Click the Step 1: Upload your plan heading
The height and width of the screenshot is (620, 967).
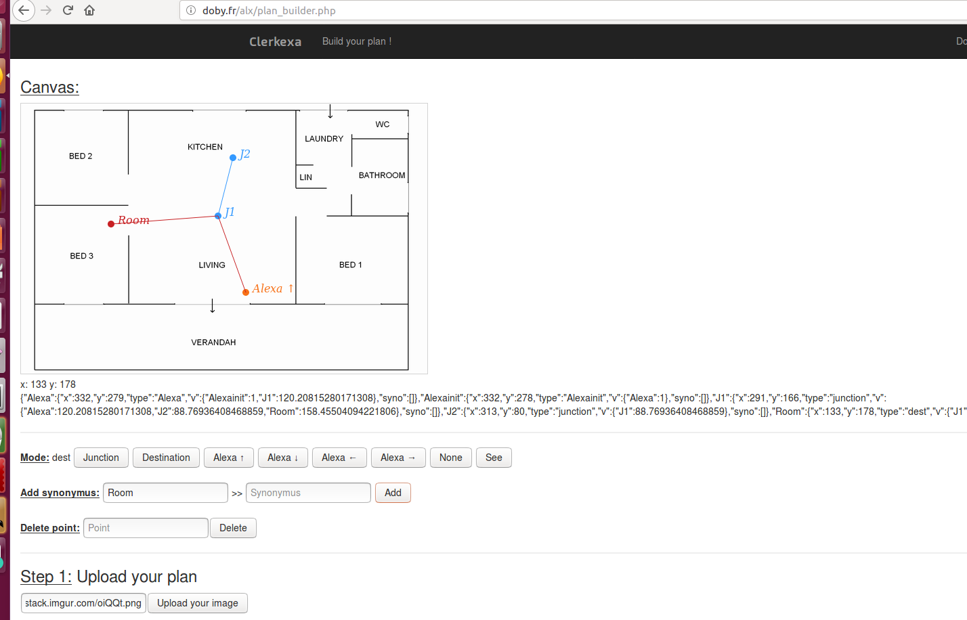point(109,577)
